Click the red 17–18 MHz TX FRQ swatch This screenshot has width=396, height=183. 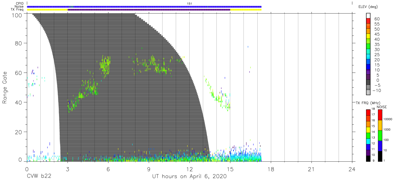[368, 112]
